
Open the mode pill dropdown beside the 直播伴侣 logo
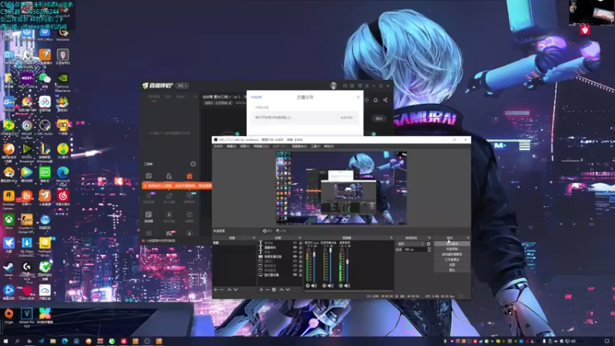pos(182,85)
